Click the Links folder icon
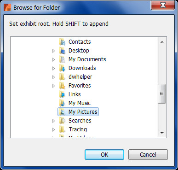 pos(62,94)
